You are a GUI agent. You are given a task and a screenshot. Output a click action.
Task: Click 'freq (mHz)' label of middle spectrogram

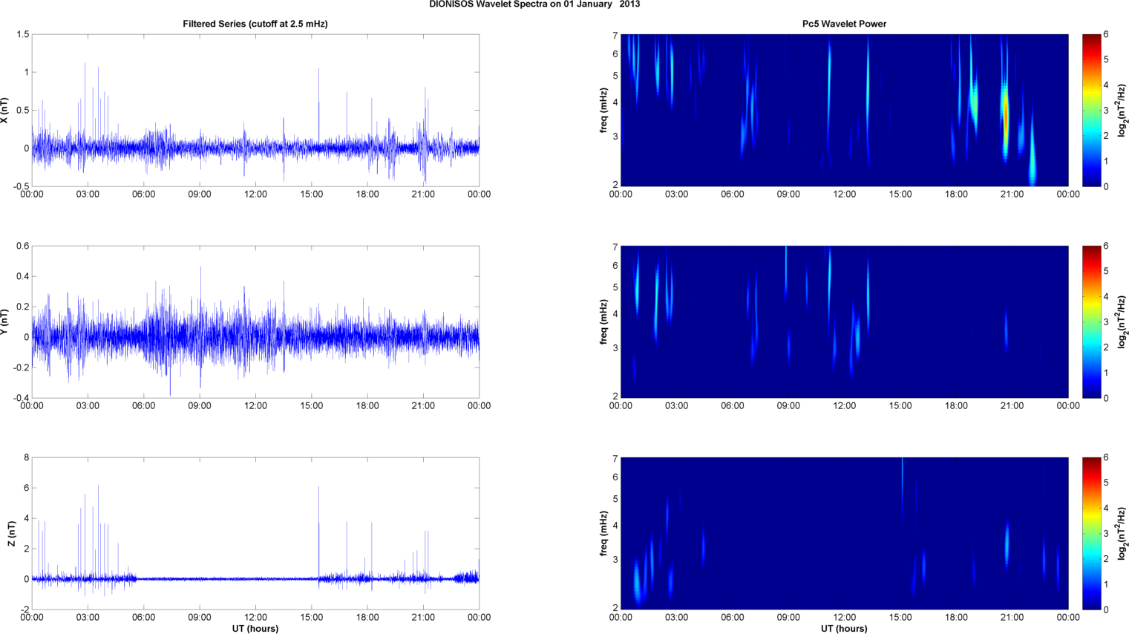[603, 322]
